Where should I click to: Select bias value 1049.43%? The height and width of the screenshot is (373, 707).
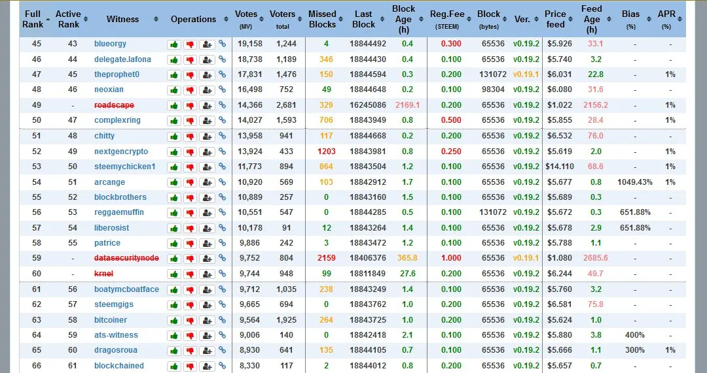[x=635, y=182]
